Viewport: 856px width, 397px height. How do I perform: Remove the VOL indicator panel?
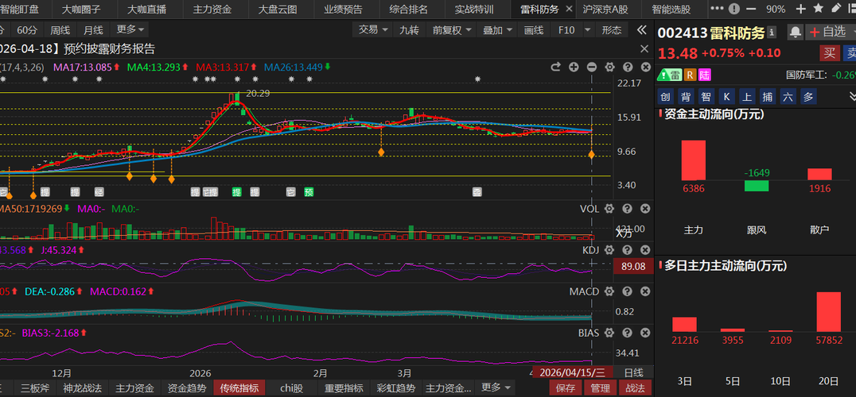[645, 209]
